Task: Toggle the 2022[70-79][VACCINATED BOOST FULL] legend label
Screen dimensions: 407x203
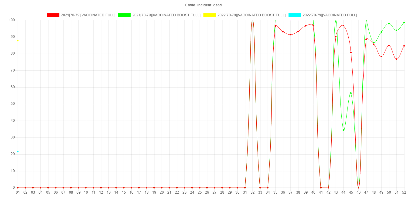Action: point(251,15)
